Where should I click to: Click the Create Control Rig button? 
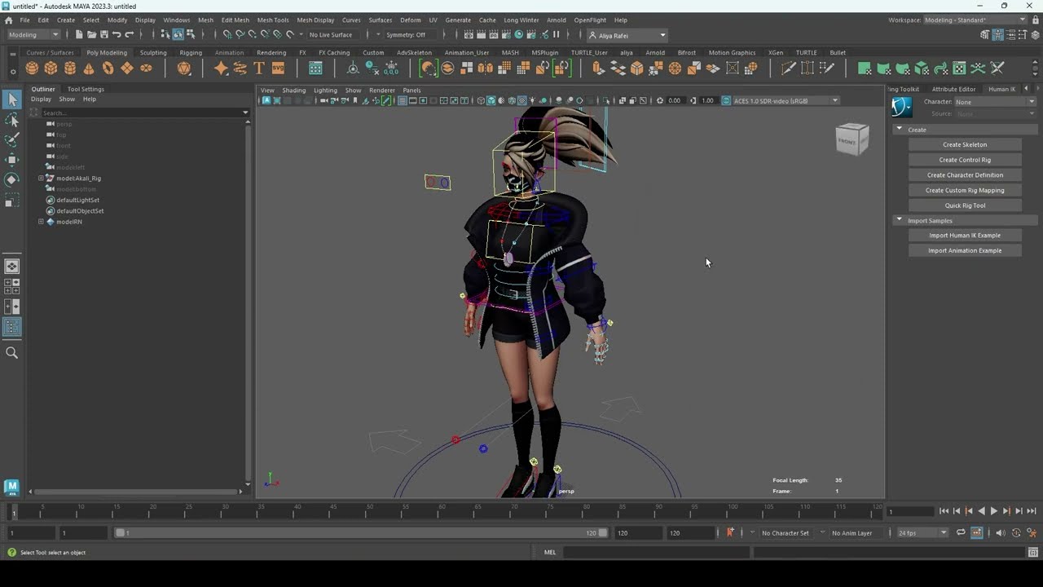(x=965, y=160)
